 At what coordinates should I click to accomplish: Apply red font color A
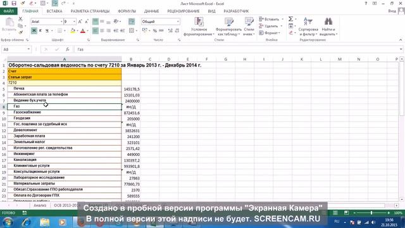click(x=83, y=31)
